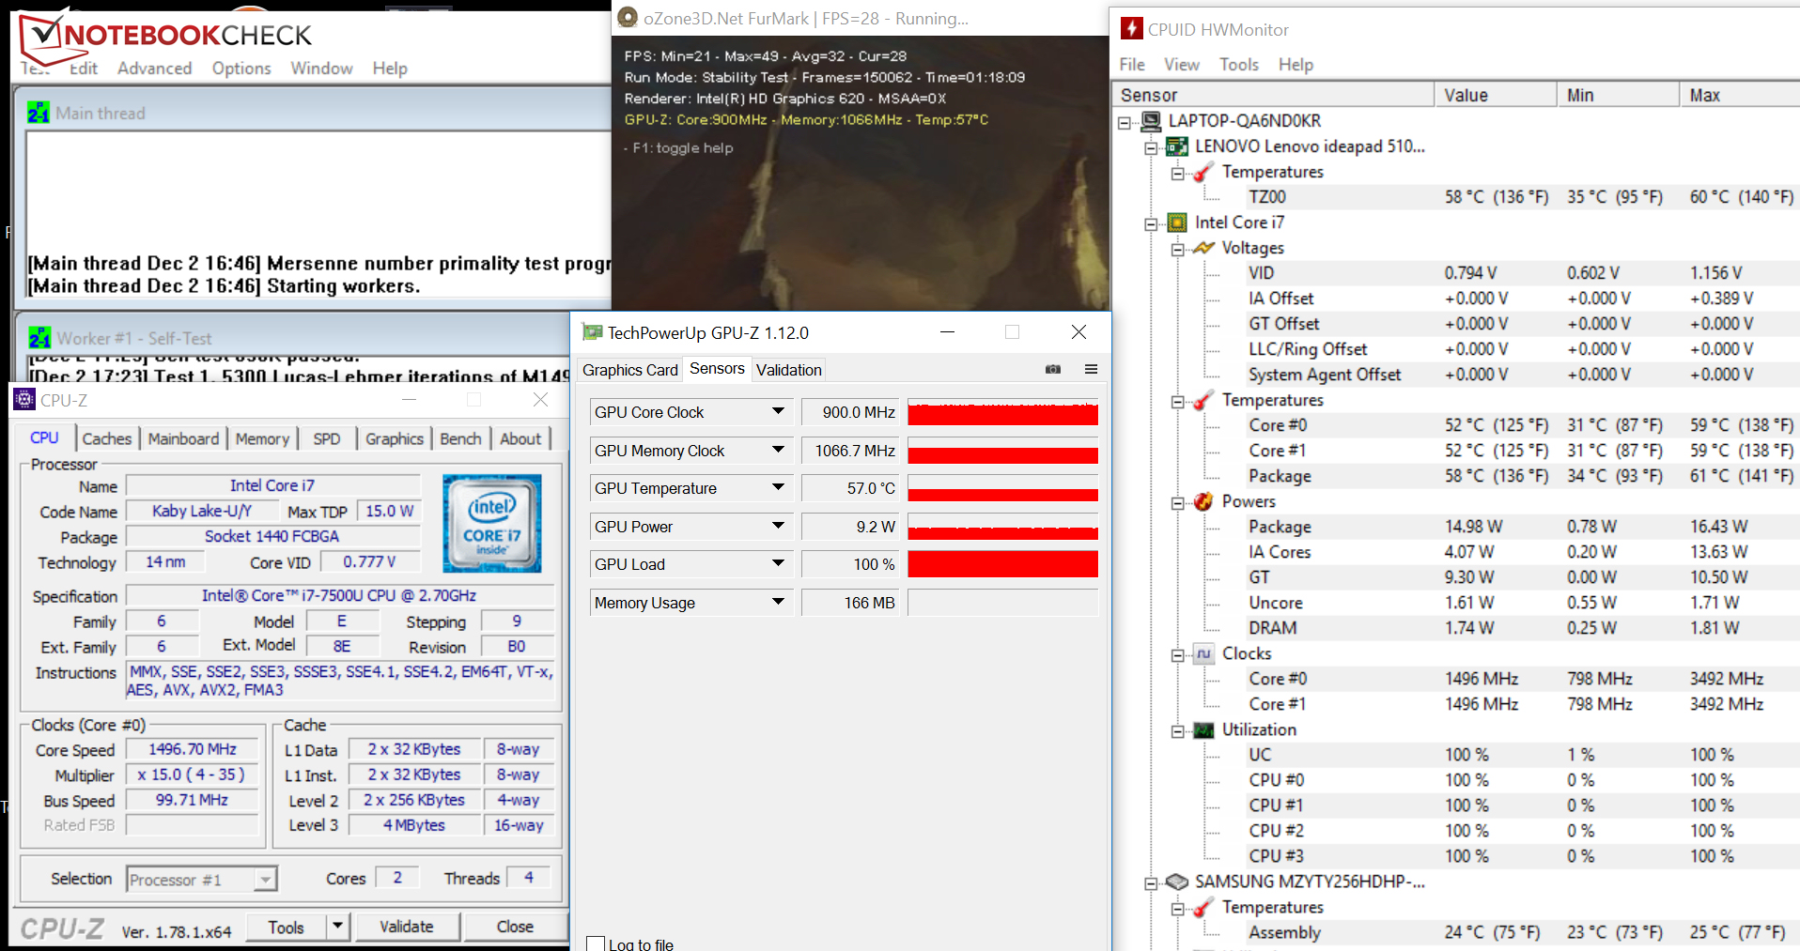Switch to the Mainboard tab in CPU-Z
Image resolution: width=1800 pixels, height=951 pixels.
(x=183, y=438)
